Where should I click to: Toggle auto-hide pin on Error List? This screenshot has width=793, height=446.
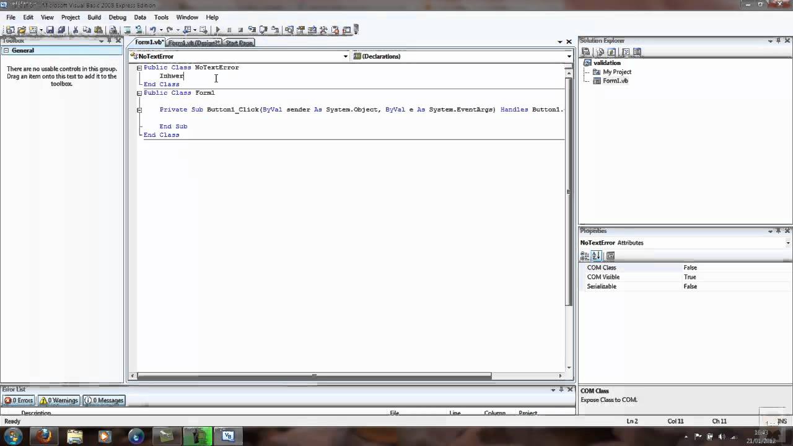pyautogui.click(x=561, y=390)
